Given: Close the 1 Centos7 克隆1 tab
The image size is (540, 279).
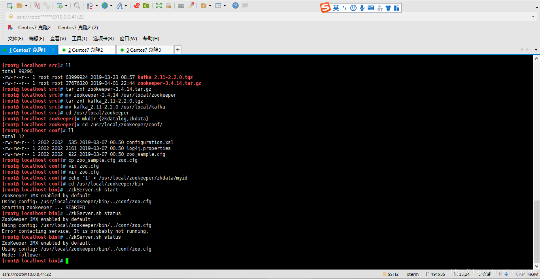Looking at the screenshot, I should click(x=53, y=50).
